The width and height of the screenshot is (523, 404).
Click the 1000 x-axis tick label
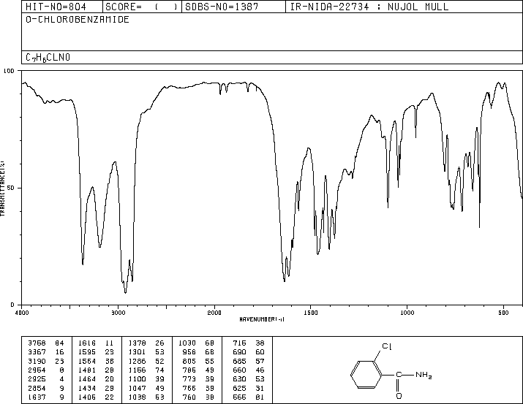point(407,313)
